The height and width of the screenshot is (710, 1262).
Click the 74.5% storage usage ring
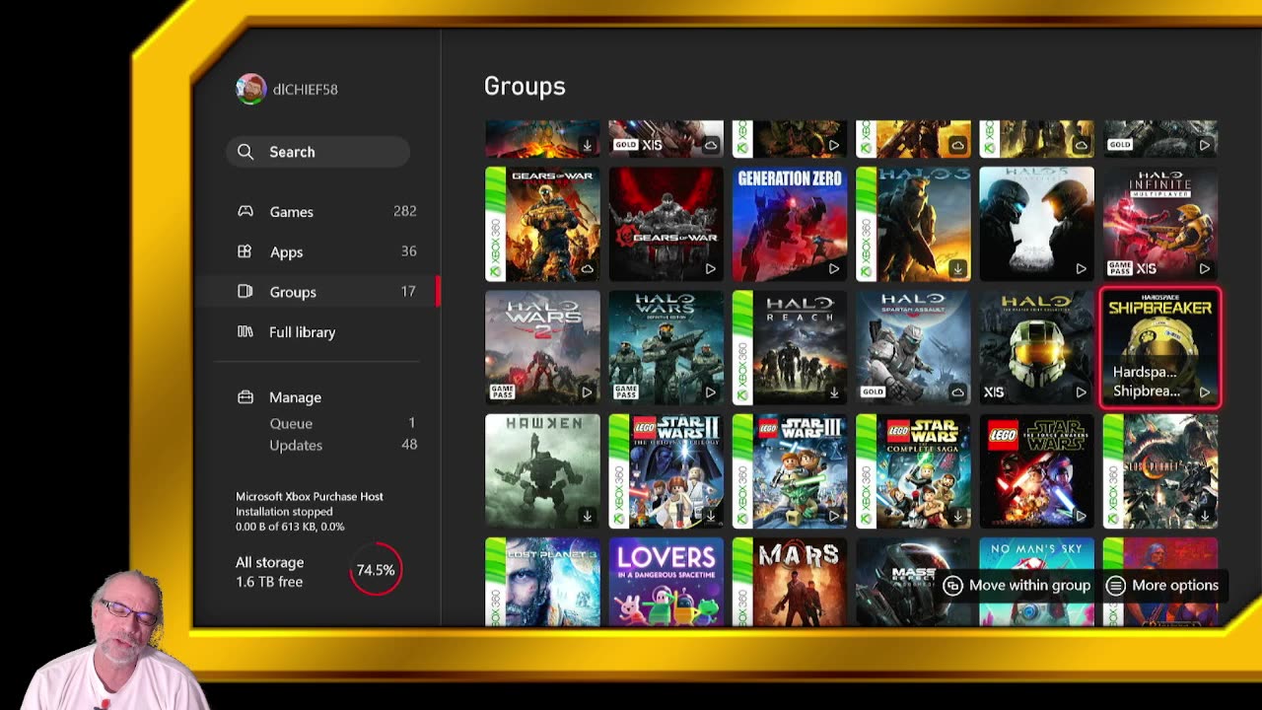point(376,570)
